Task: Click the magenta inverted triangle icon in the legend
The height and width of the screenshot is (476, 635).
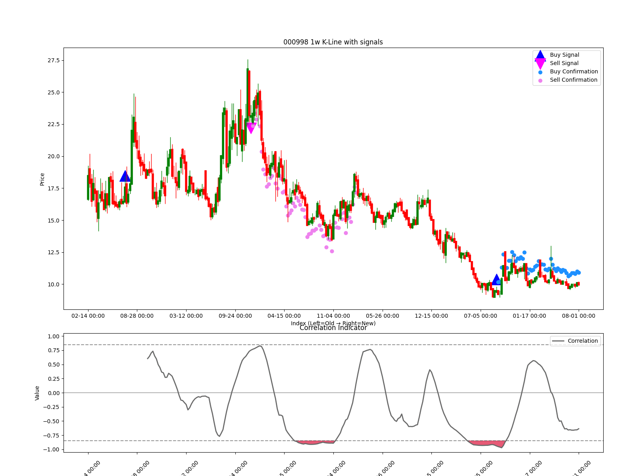Action: coord(540,63)
